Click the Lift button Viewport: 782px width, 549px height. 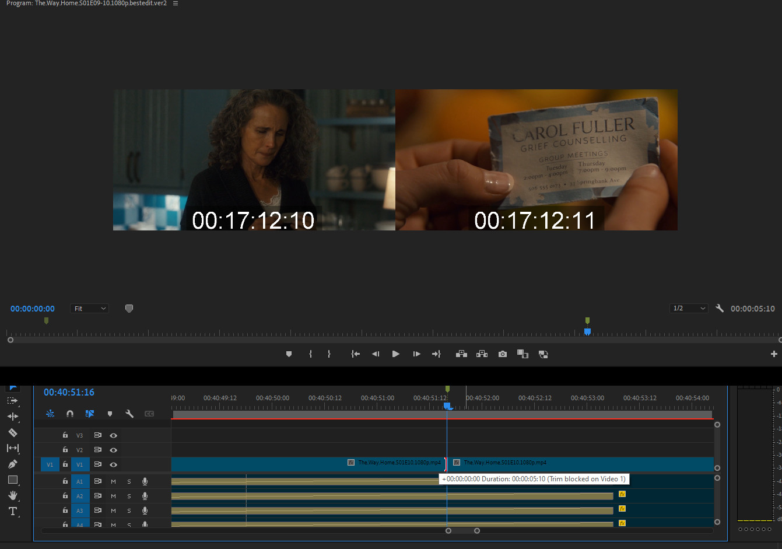click(x=461, y=354)
